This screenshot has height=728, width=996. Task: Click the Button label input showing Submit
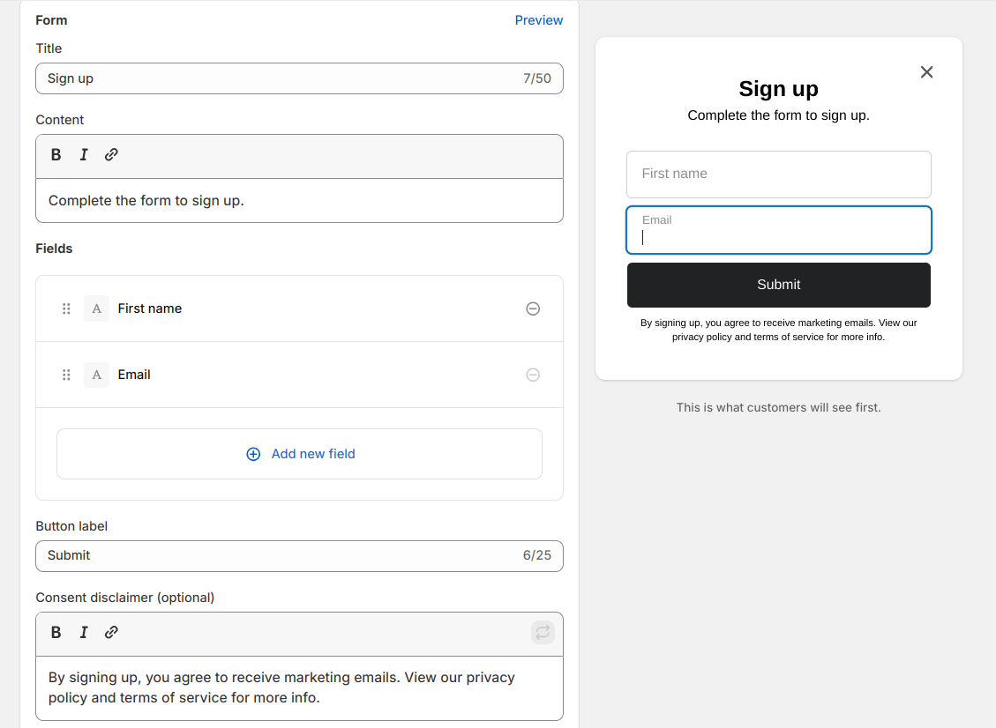click(x=299, y=555)
